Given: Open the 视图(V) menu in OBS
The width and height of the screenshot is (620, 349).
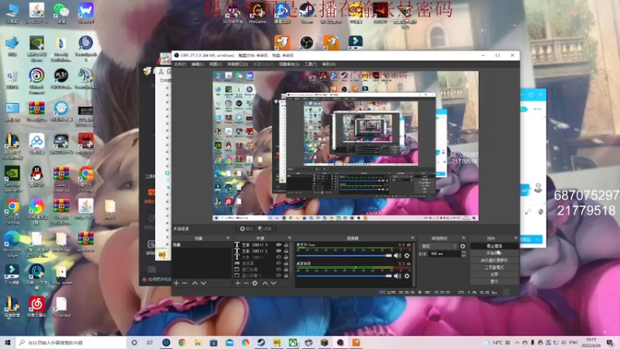Looking at the screenshot, I should point(215,64).
